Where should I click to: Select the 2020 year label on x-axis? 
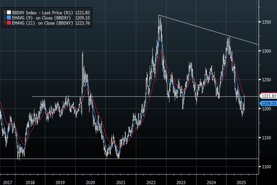(x=90, y=182)
